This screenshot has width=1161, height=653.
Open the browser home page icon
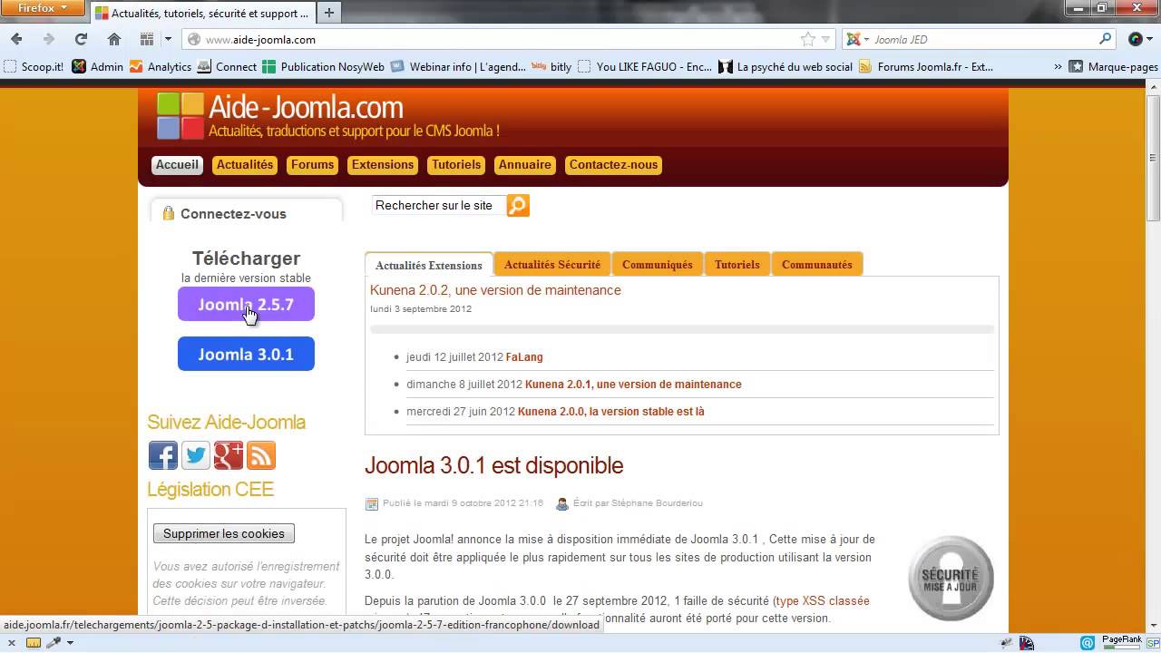pyautogui.click(x=113, y=39)
